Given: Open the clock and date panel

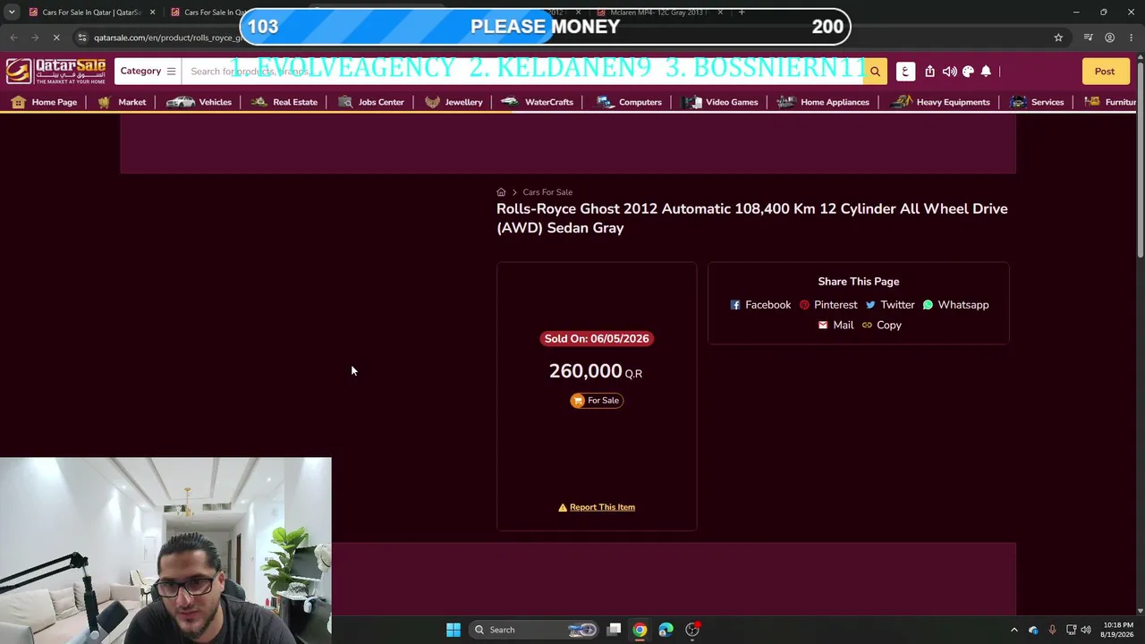Looking at the screenshot, I should click(x=1118, y=630).
